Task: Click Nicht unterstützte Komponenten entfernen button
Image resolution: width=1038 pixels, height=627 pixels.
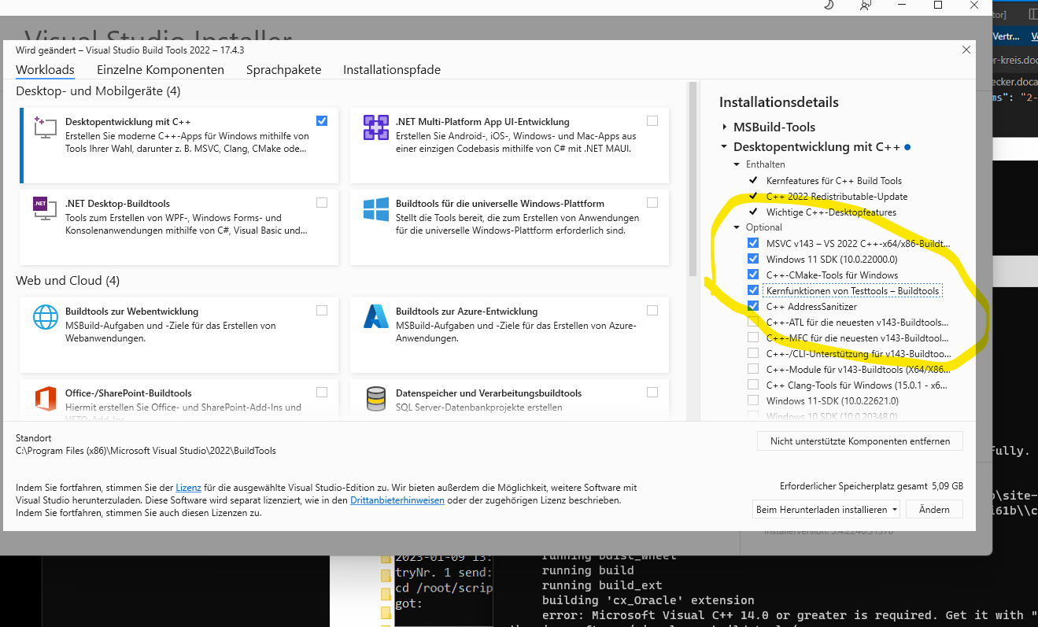Action: (860, 441)
